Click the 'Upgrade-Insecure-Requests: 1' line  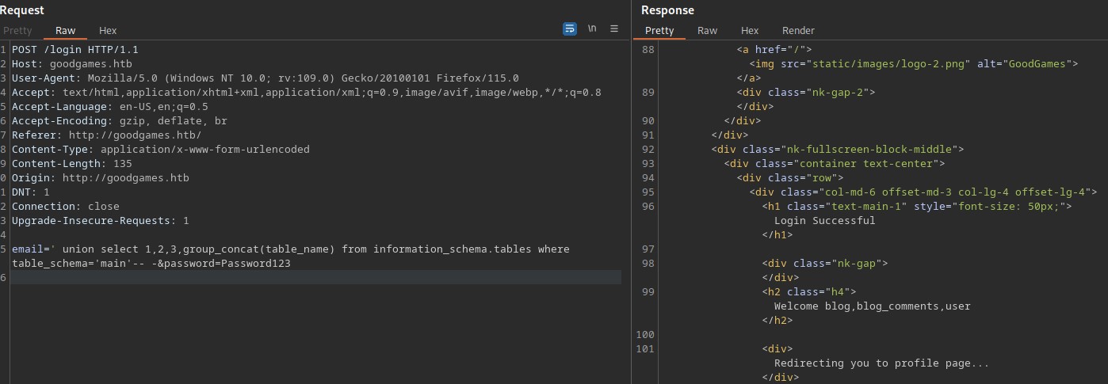pos(101,220)
